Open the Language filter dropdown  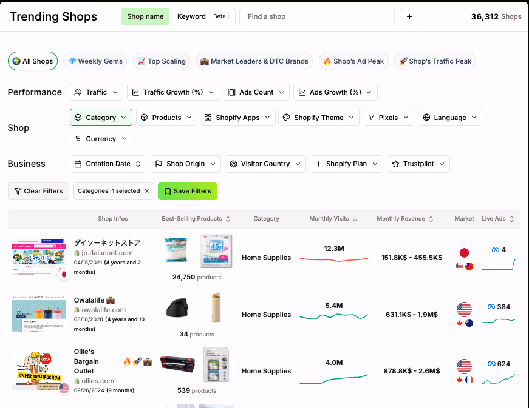(450, 118)
